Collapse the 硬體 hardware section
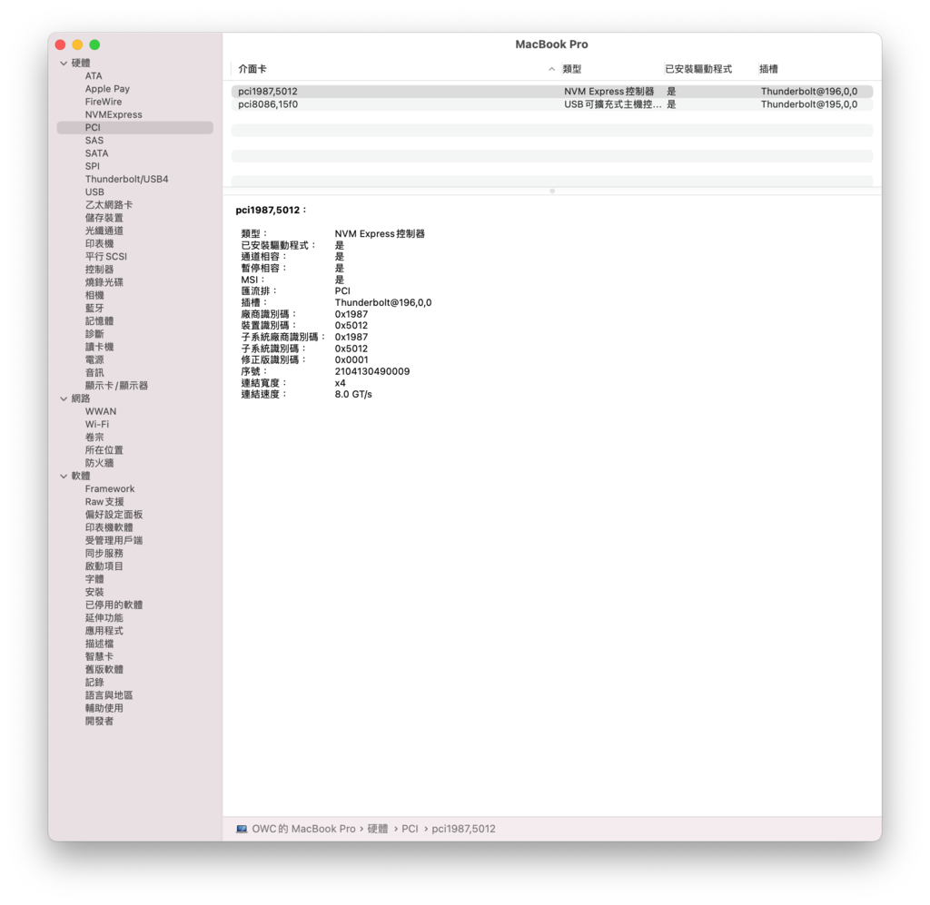Viewport: 930px width, 905px height. click(64, 63)
